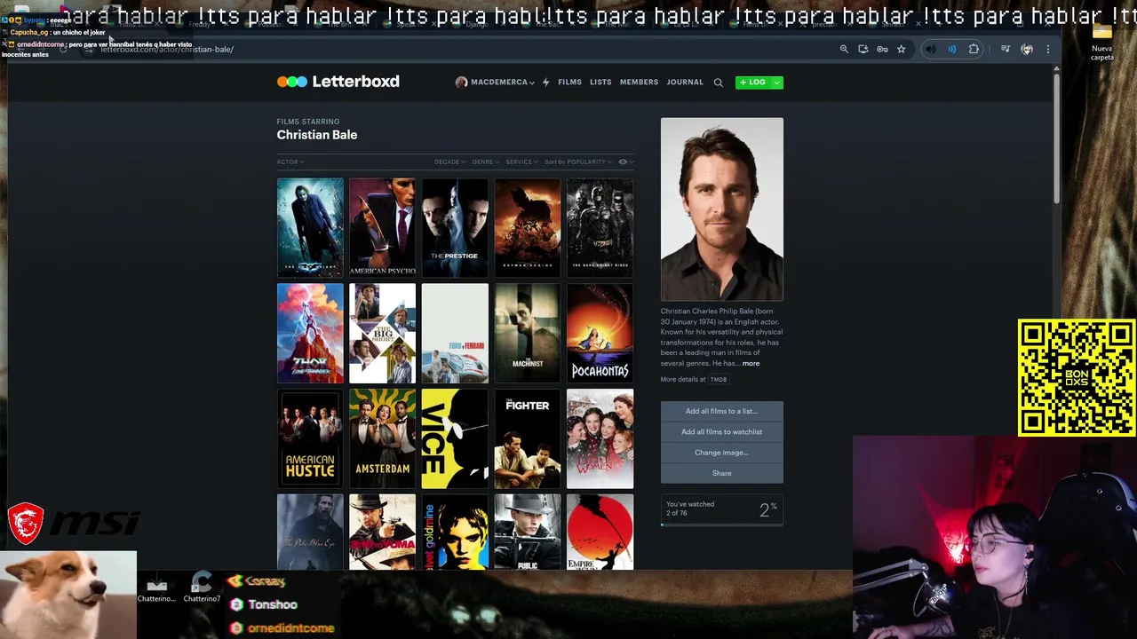Open the puzzle-piece extensions menu

(974, 50)
